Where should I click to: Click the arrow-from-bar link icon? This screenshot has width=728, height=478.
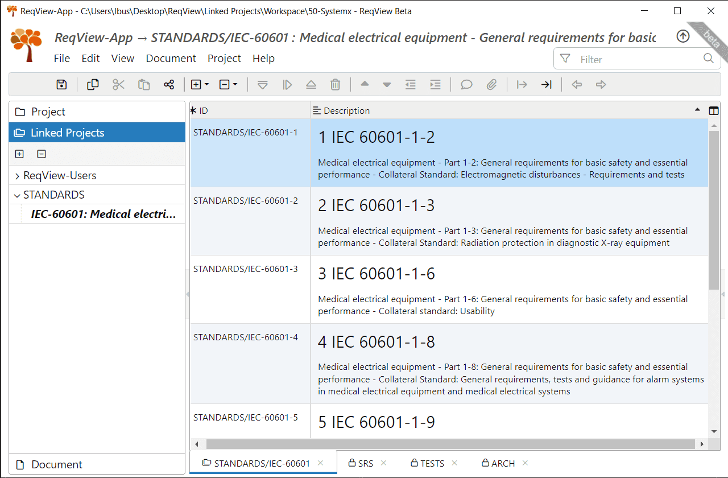(x=522, y=85)
